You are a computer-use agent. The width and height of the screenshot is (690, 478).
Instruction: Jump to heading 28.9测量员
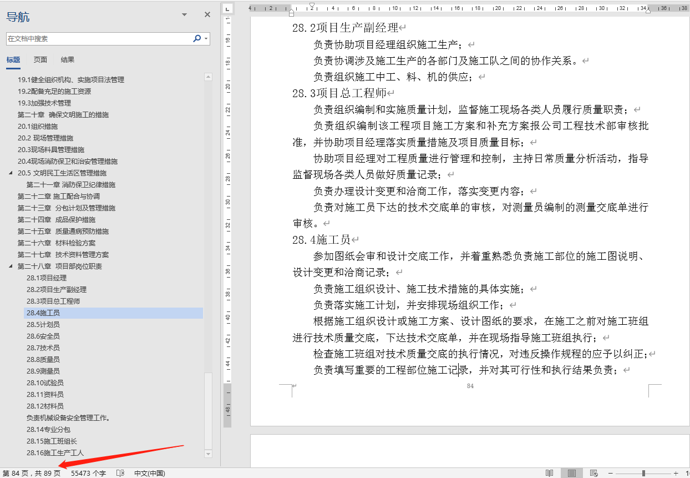[45, 371]
